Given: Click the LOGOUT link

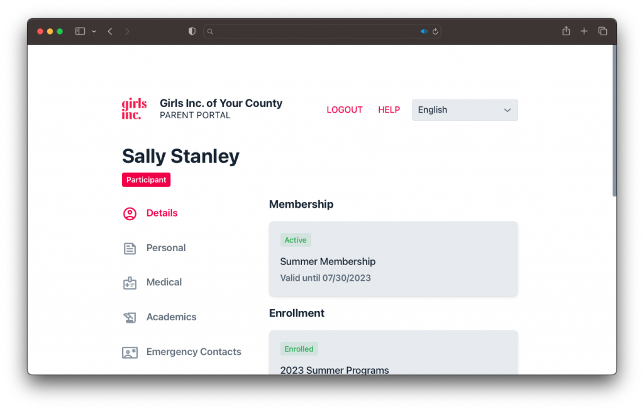Looking at the screenshot, I should pos(345,110).
